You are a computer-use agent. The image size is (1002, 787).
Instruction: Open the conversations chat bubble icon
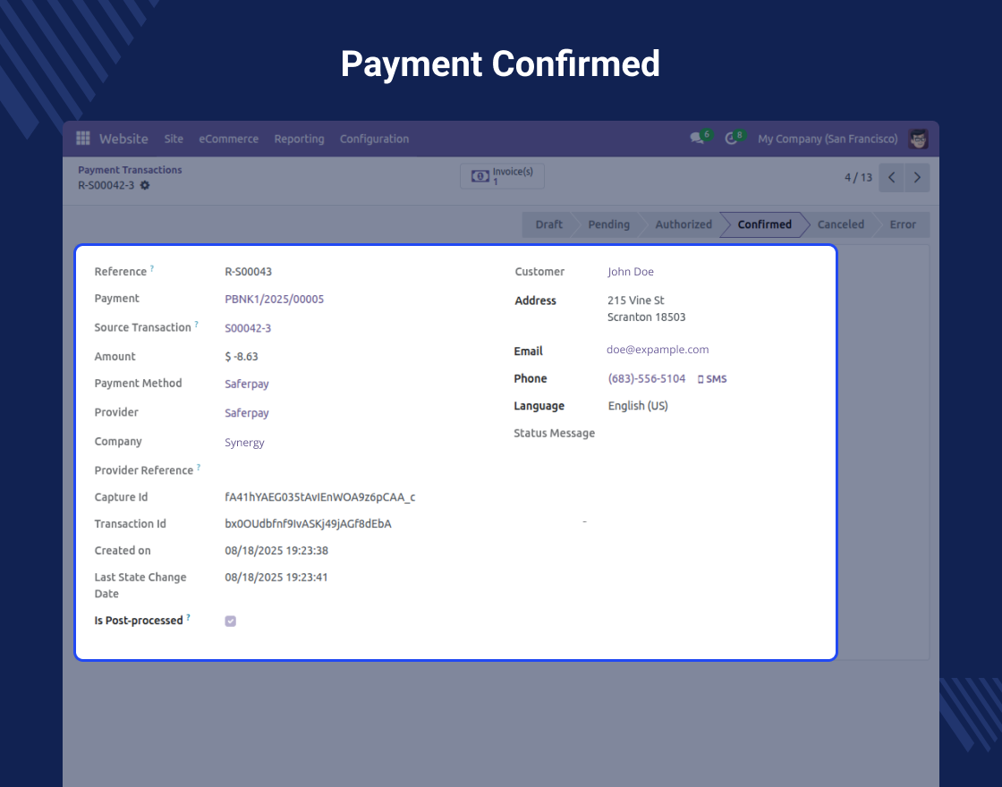pos(697,139)
